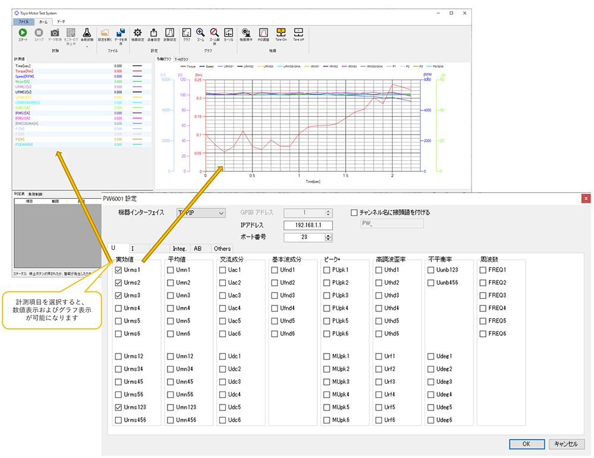Click the グラフ icon in ribbon
Screen dimensions: 594x458
(187, 33)
